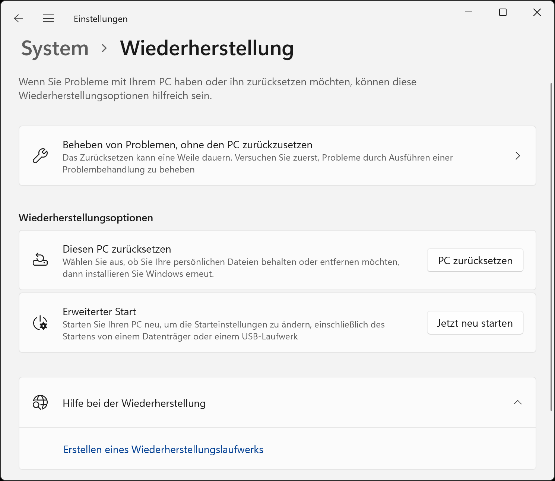Click the Einstellungen title icon area
Viewport: 555px width, 481px height.
[101, 19]
